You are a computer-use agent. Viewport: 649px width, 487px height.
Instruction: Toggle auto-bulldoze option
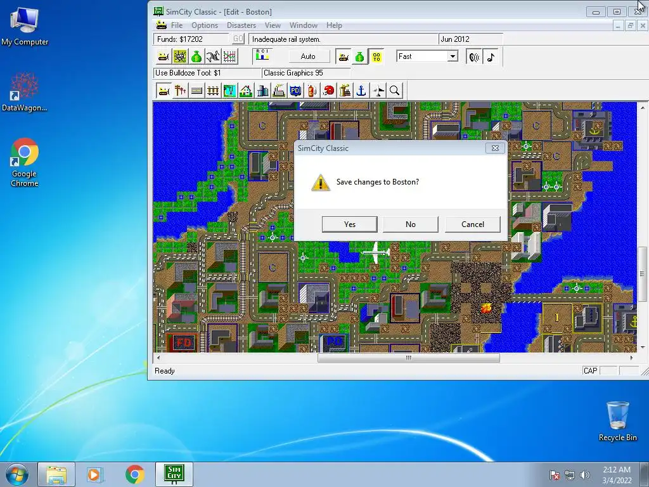[343, 56]
